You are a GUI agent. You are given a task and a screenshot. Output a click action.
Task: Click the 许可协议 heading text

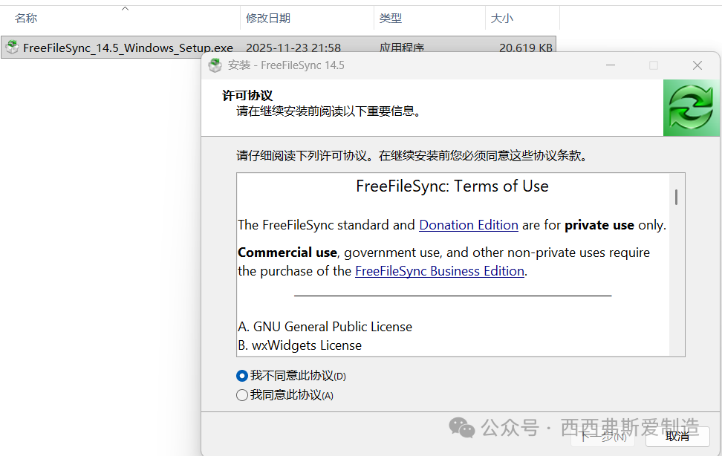tap(247, 95)
